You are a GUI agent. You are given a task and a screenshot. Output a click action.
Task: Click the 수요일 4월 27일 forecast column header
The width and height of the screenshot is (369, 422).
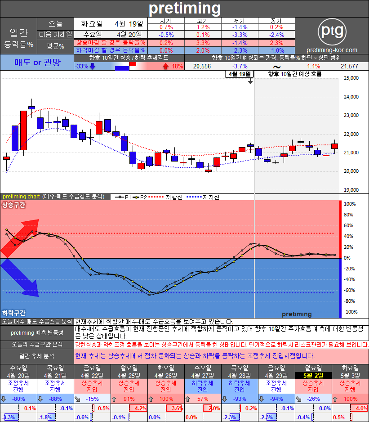(203, 372)
